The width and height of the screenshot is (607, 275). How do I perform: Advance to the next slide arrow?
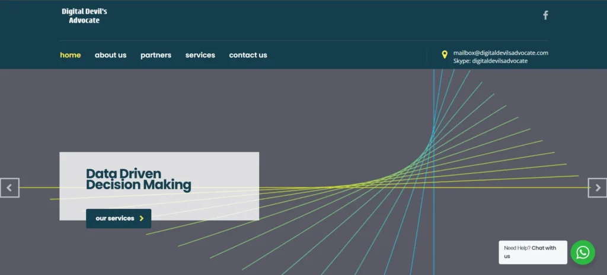tap(598, 187)
